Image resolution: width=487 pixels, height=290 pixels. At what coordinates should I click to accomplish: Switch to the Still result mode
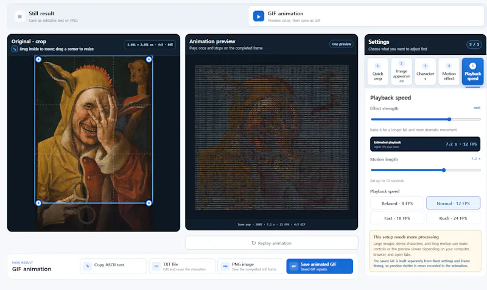point(127,16)
